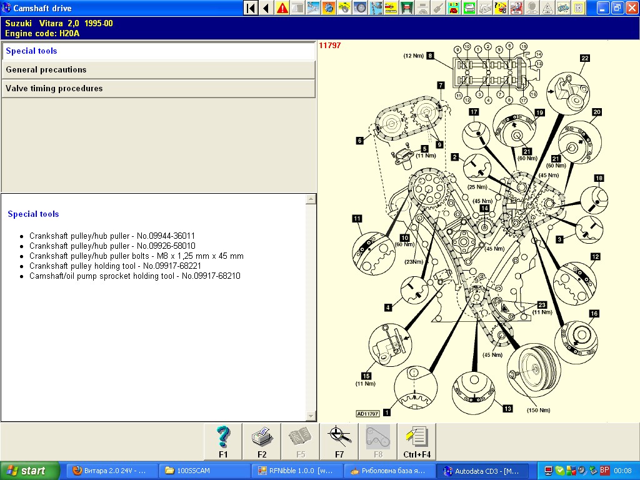Open the General precautions section
640x480 pixels.
[157, 70]
